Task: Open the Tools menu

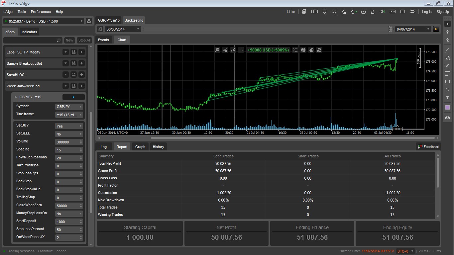Action: (22, 12)
